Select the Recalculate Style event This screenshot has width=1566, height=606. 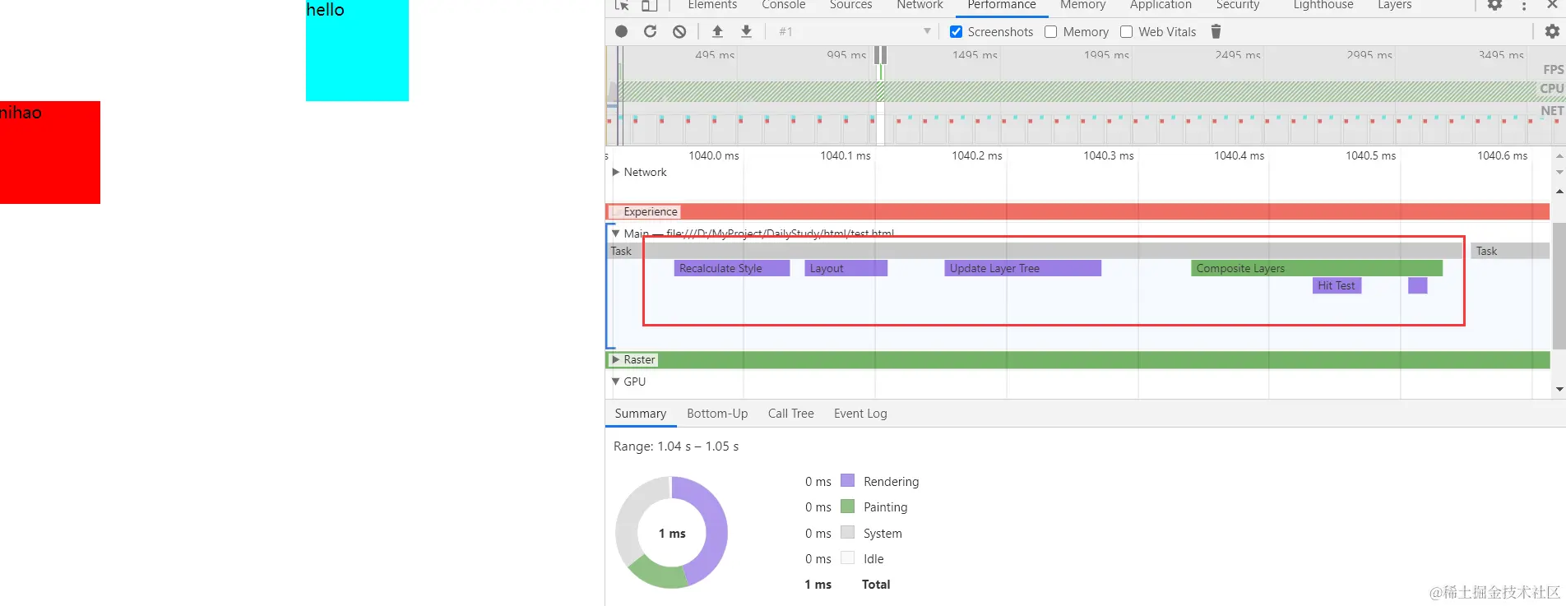pos(732,268)
